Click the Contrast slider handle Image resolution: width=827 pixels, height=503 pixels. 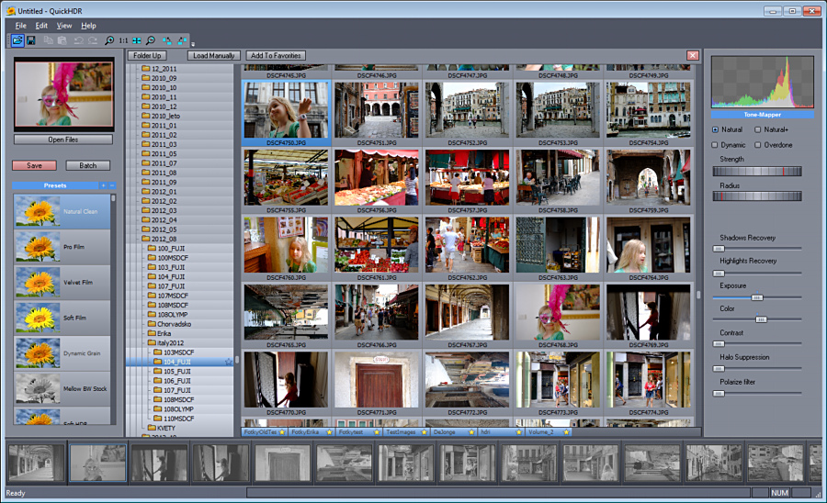[719, 344]
